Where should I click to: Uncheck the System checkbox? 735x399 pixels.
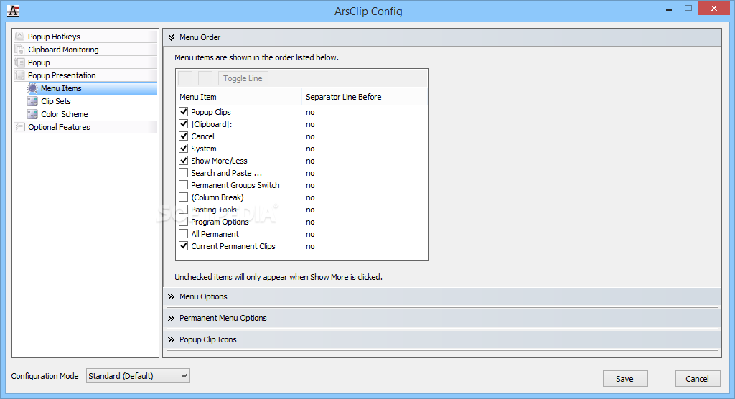click(183, 148)
